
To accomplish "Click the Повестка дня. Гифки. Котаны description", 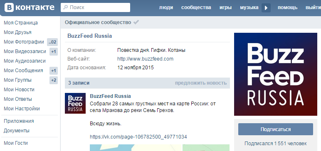I will (x=151, y=50).
